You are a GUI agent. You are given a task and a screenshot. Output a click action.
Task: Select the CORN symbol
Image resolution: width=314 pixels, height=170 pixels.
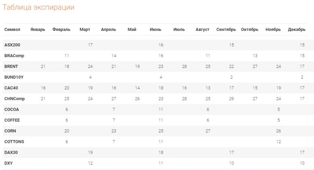tap(10, 131)
